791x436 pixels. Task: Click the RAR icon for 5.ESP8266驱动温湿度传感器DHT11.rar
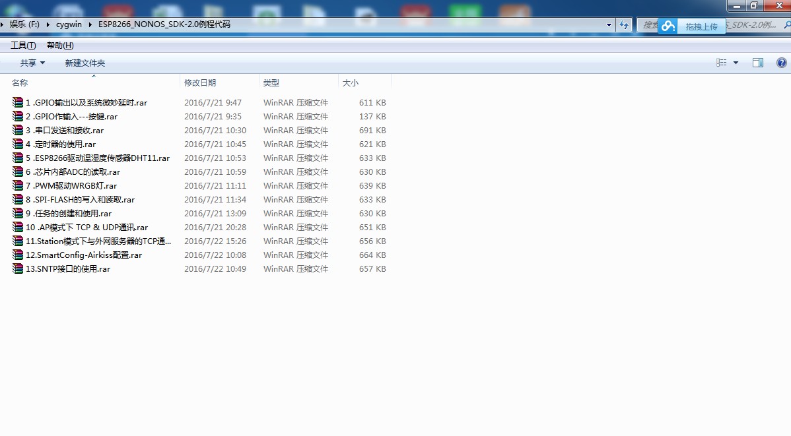click(18, 158)
